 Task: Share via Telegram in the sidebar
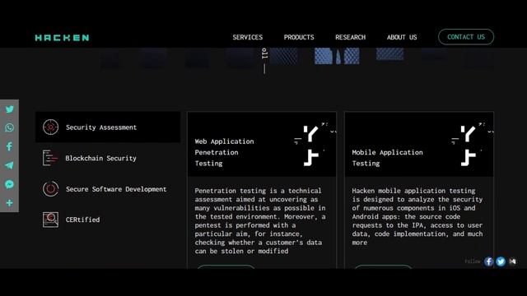pos(9,165)
